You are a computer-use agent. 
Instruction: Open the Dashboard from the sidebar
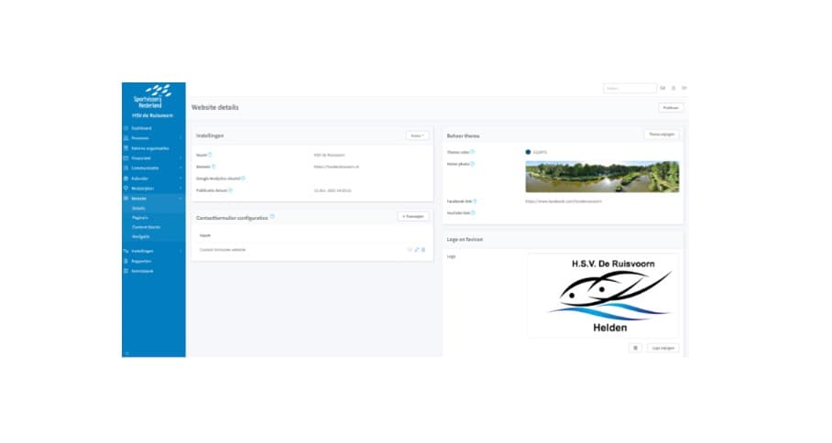pos(141,128)
